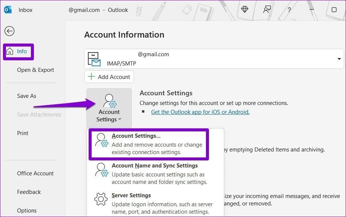The height and width of the screenshot is (217, 346).
Task: Click the Add Account button
Action: [x=109, y=77]
